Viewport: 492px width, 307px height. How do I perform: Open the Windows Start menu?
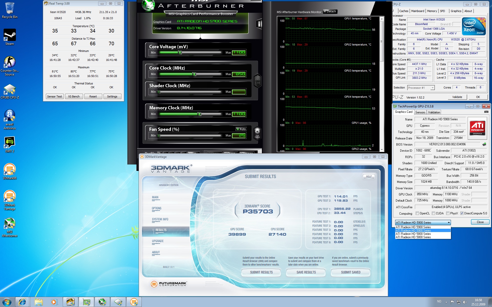[7, 302]
